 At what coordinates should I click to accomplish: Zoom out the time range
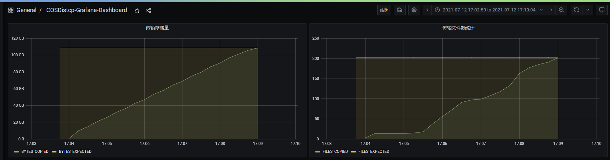pos(561,10)
